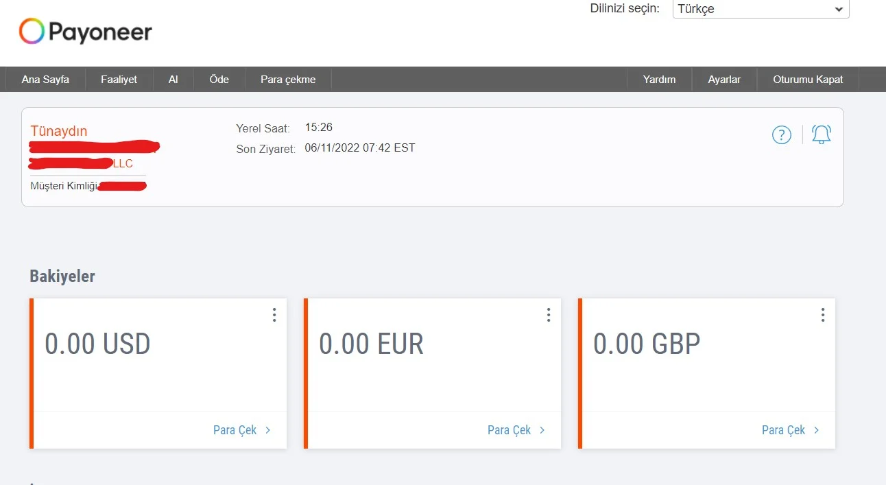Image resolution: width=886 pixels, height=485 pixels.
Task: Open three-dot menu on EUR balance card
Action: (x=549, y=315)
